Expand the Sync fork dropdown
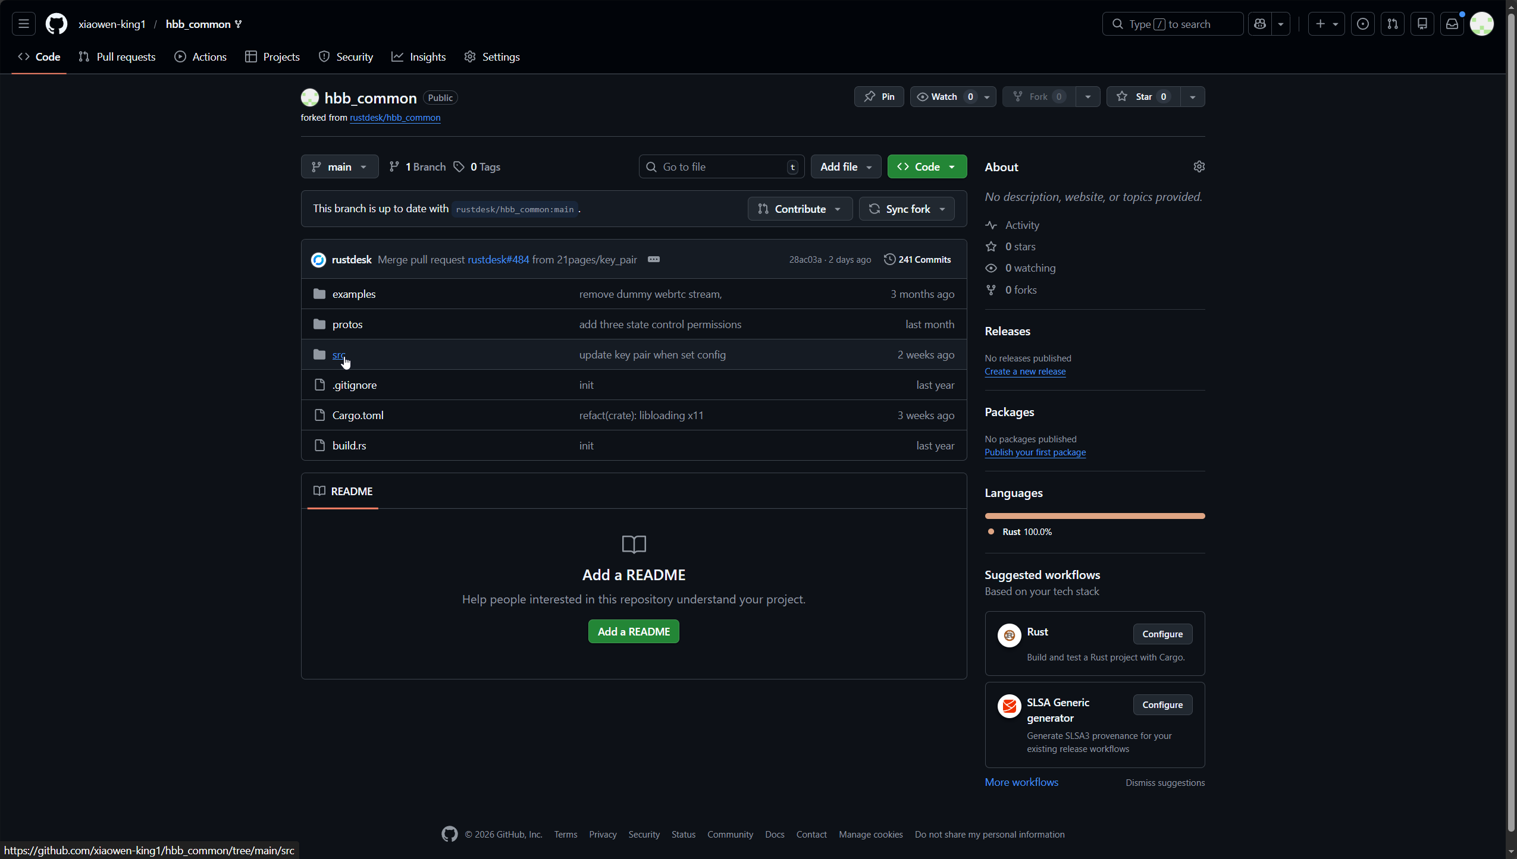 (907, 209)
